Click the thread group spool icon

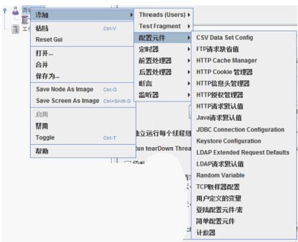click(x=25, y=20)
